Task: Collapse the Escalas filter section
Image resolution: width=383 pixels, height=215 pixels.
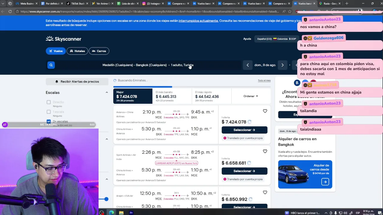Action: (107, 93)
